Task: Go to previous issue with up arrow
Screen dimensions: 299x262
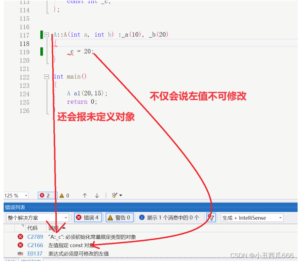Action: coord(85,195)
